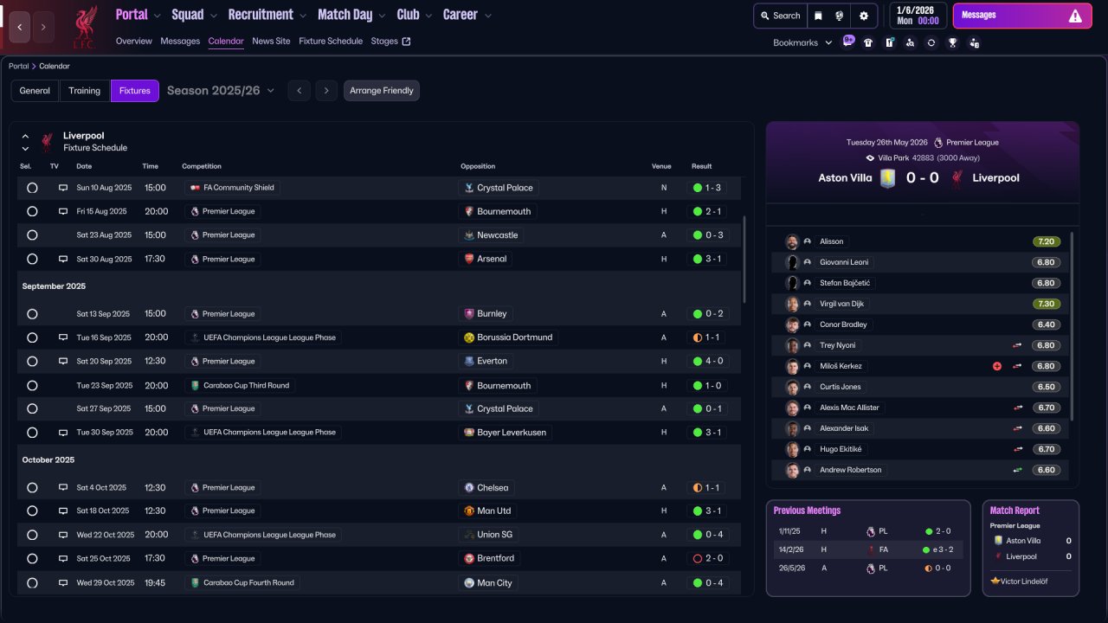The height and width of the screenshot is (623, 1108).
Task: Select the Fri 15 Aug Bournemouth fixture radio
Action: tap(32, 211)
